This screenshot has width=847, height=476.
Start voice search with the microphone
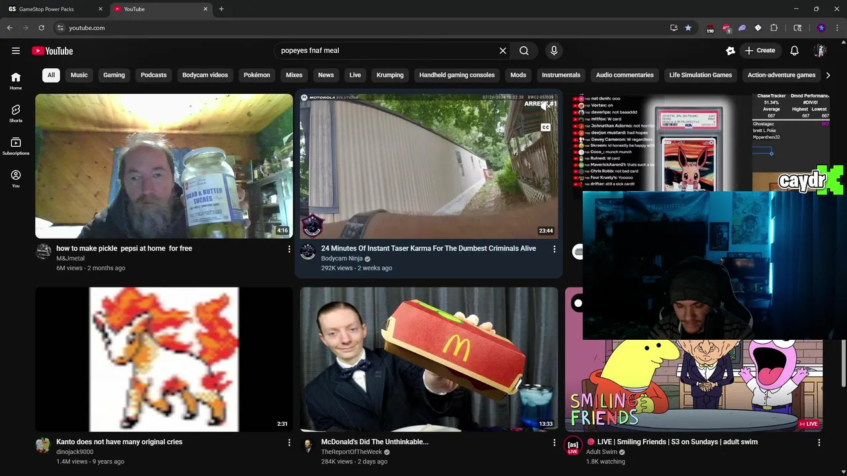[554, 51]
